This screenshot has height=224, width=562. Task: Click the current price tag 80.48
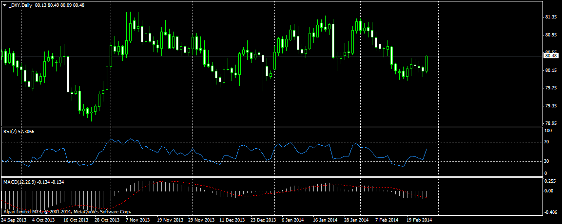[550, 56]
